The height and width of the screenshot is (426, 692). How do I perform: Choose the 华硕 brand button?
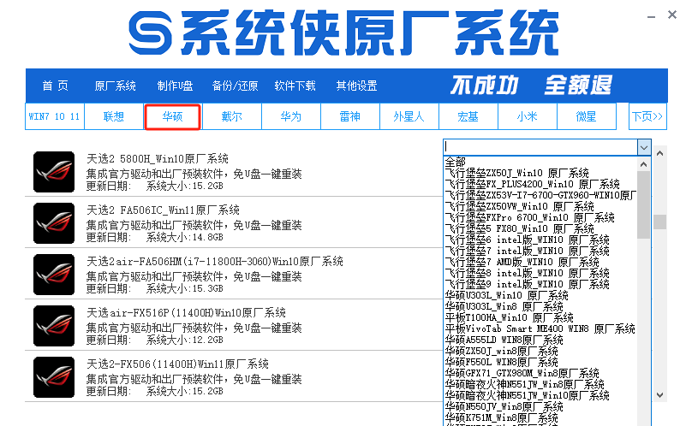tap(172, 116)
